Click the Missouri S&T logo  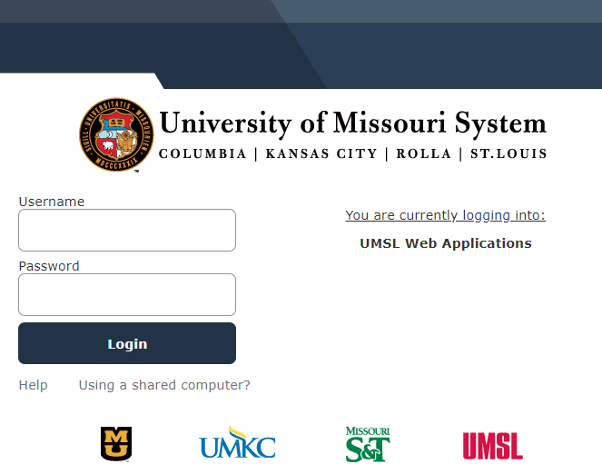coord(368,444)
